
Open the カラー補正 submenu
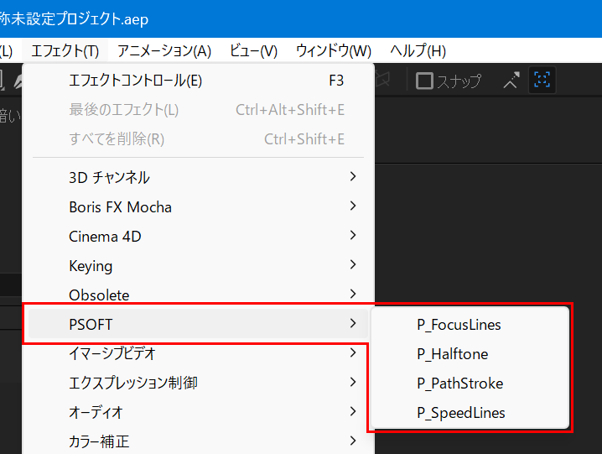(x=198, y=441)
